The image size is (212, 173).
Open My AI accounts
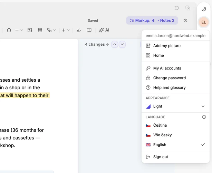click(x=175, y=68)
